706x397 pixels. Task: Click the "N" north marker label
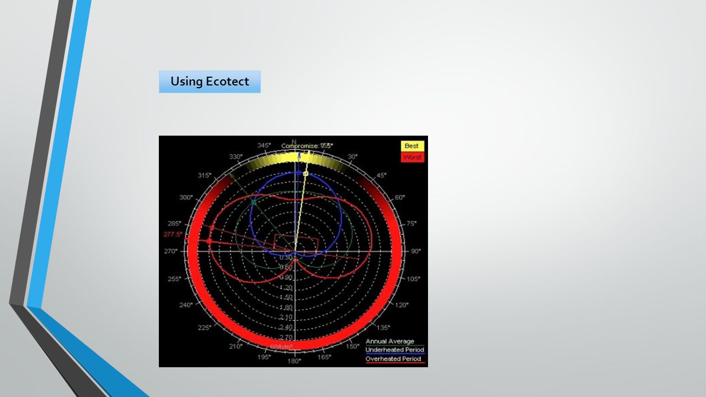coord(295,142)
